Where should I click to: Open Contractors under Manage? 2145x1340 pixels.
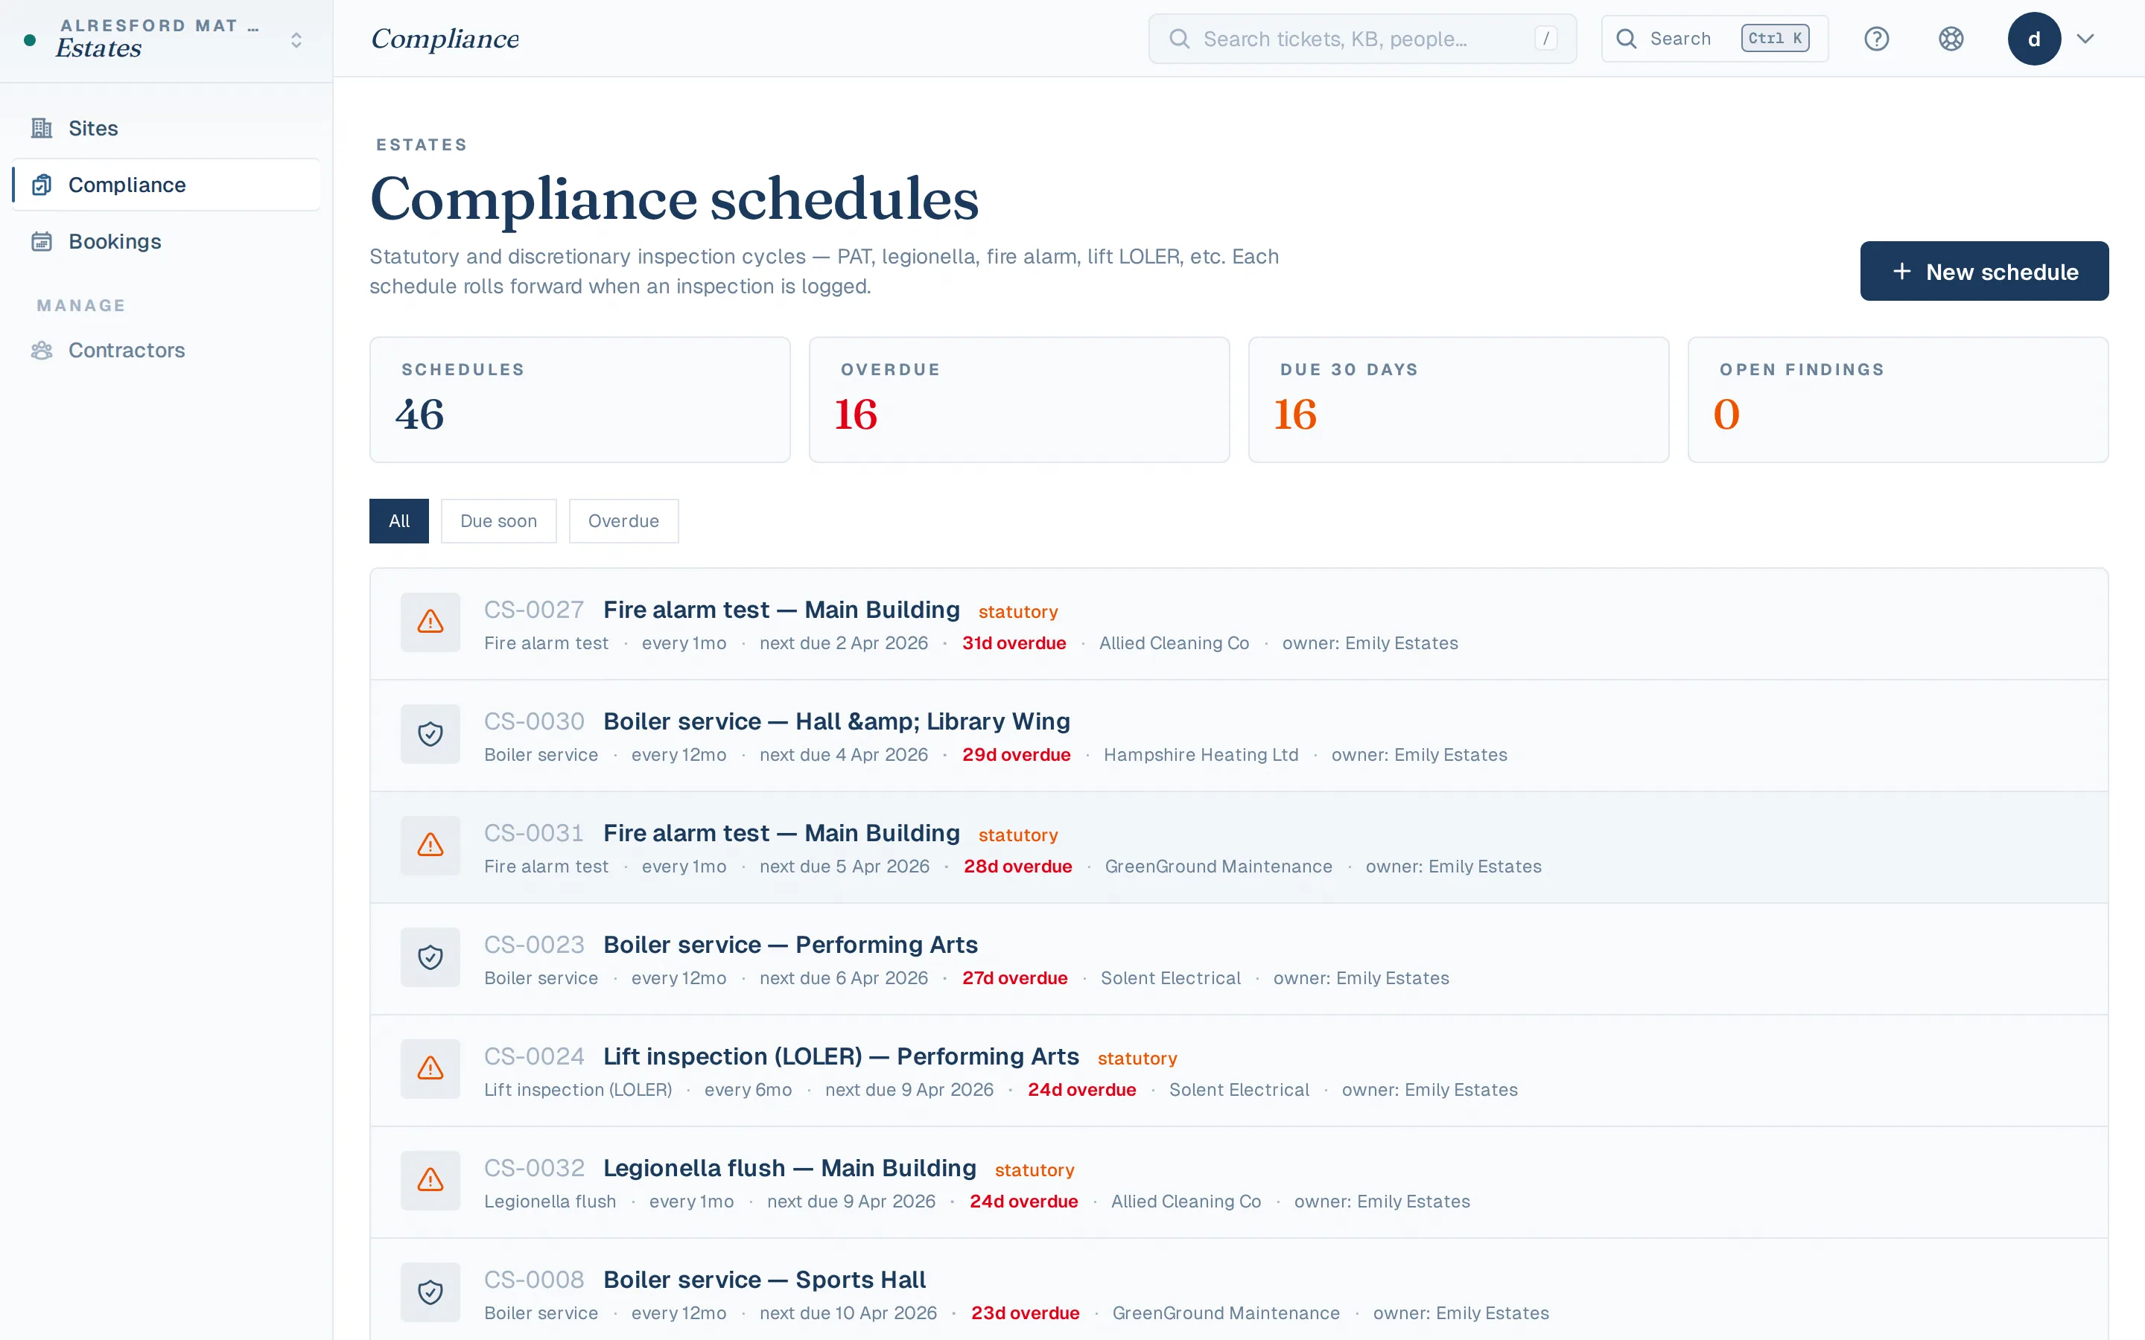click(166, 350)
